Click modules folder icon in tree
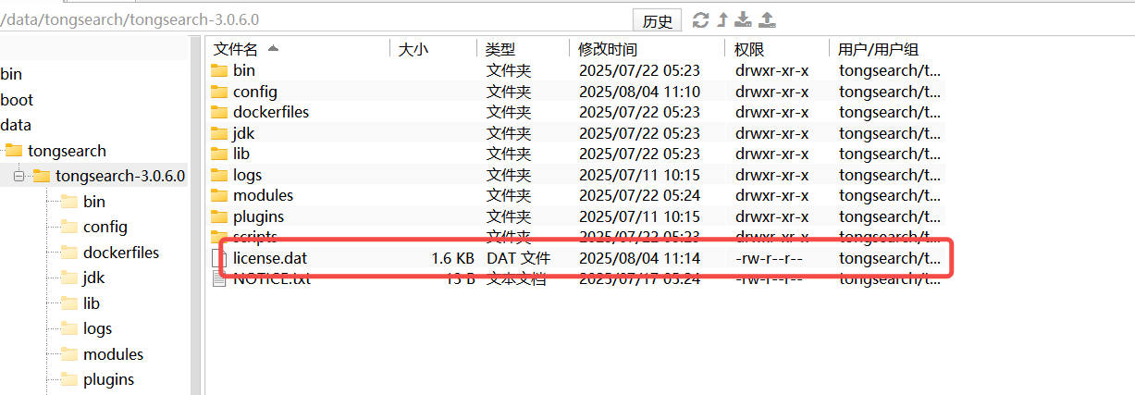Image resolution: width=1135 pixels, height=395 pixels. pos(68,354)
